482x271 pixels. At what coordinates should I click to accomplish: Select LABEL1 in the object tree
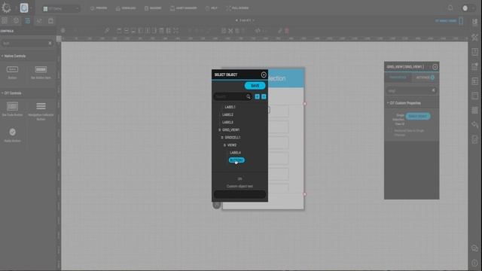pos(230,107)
